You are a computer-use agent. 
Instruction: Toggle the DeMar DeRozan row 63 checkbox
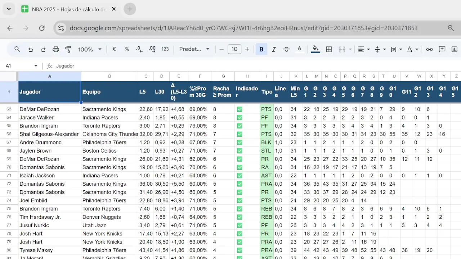[x=240, y=109]
